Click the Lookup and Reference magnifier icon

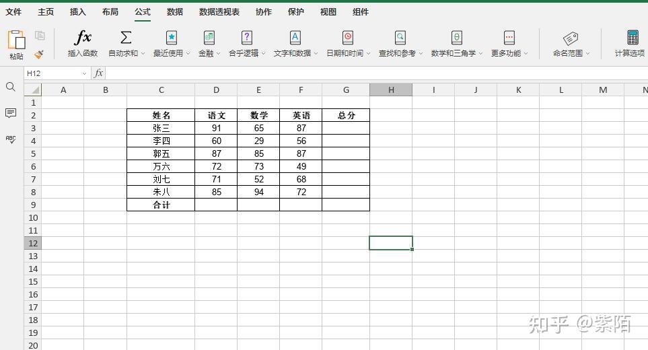click(x=400, y=38)
